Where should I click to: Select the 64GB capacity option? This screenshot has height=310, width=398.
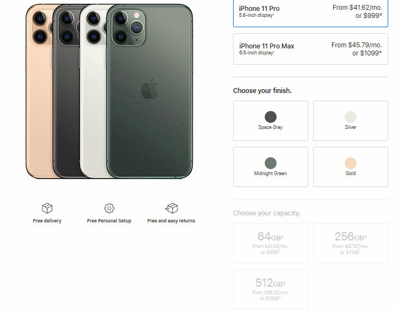point(271,243)
